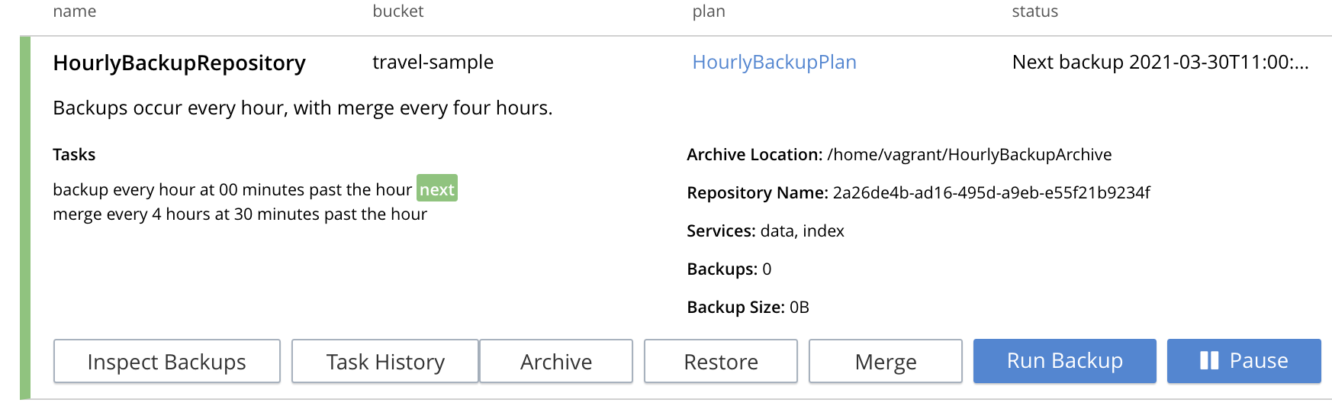1332x419 pixels.
Task: Open the HourlyBackupPlan link
Action: point(774,62)
